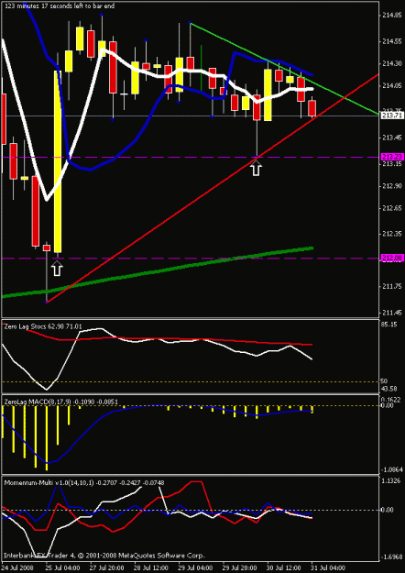Image resolution: width=405 pixels, height=573 pixels.
Task: Click the tall yellow candle on 25 Jul
Action: pos(58,162)
